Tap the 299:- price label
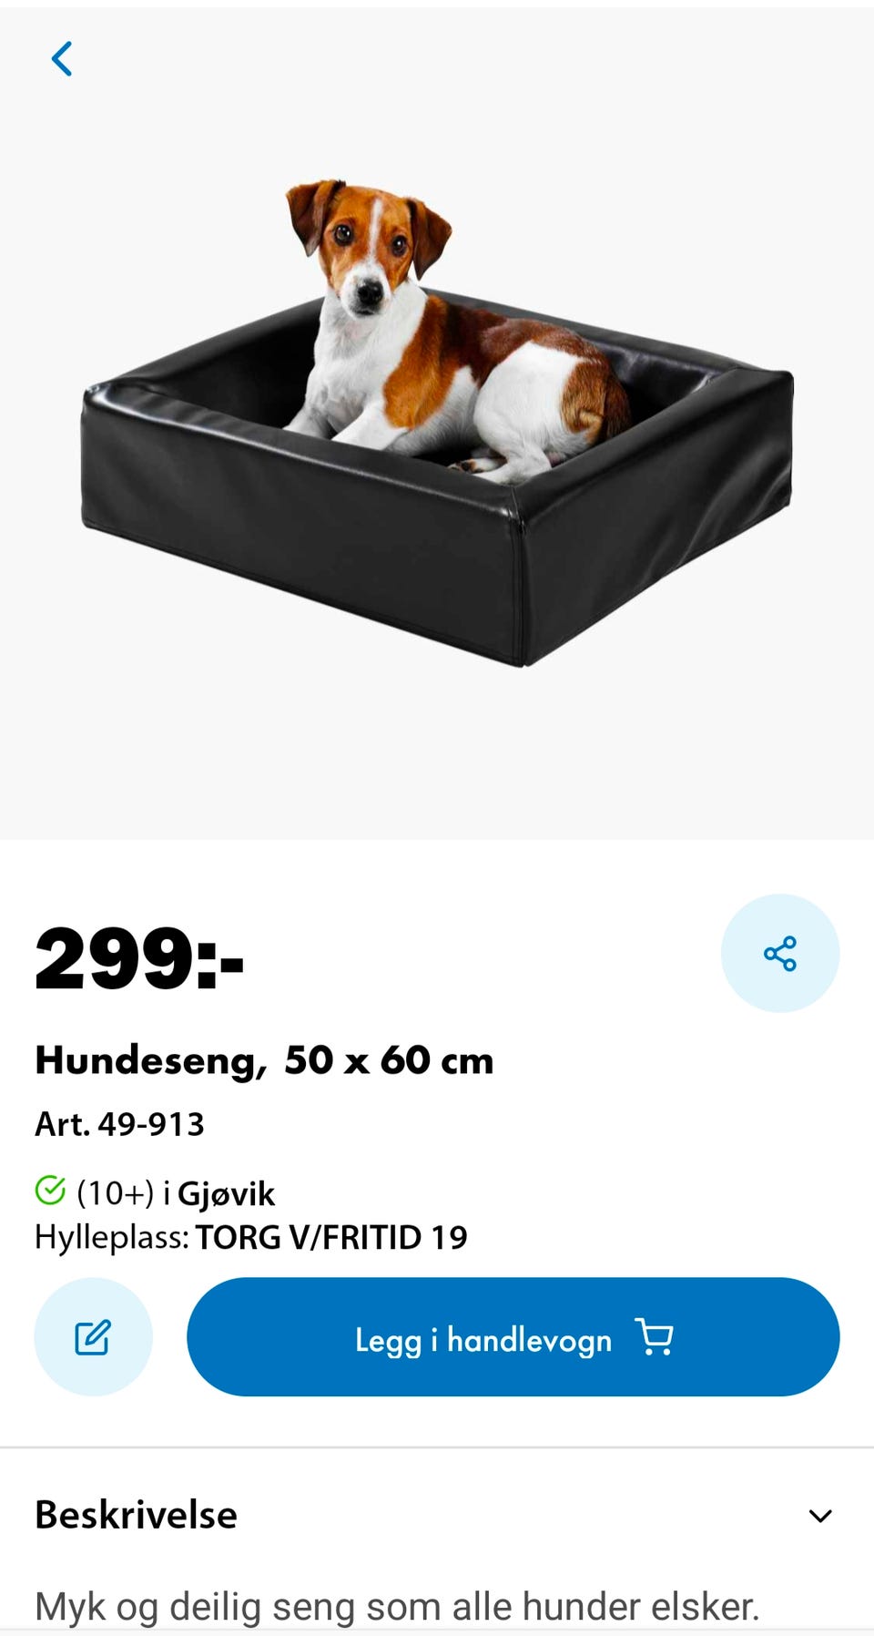874x1636 pixels. pos(139,957)
